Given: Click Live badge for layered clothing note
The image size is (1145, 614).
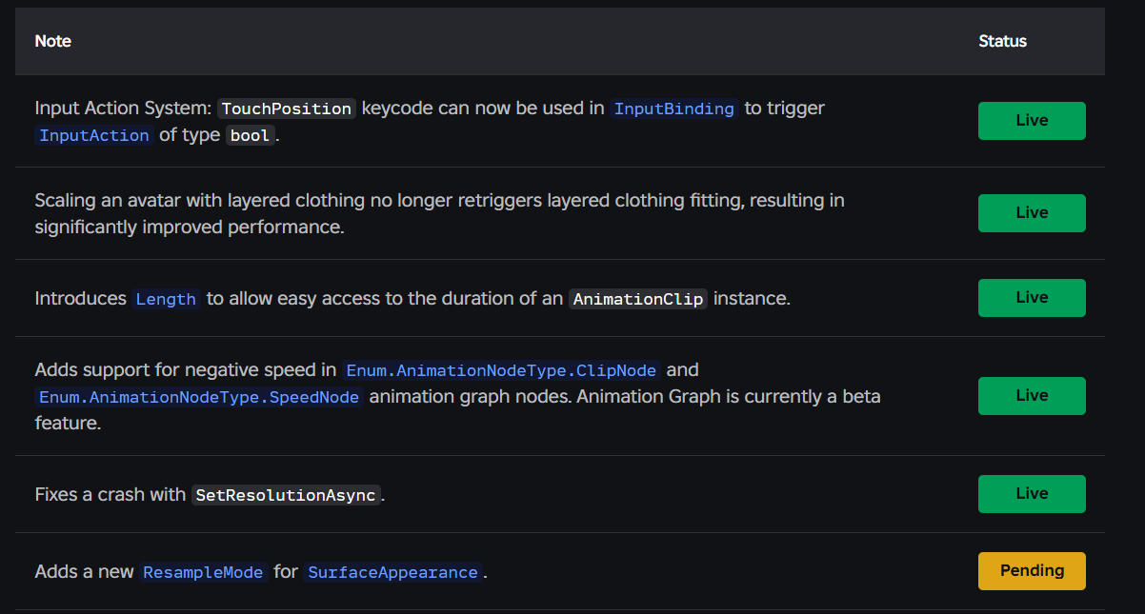Looking at the screenshot, I should 1032,213.
